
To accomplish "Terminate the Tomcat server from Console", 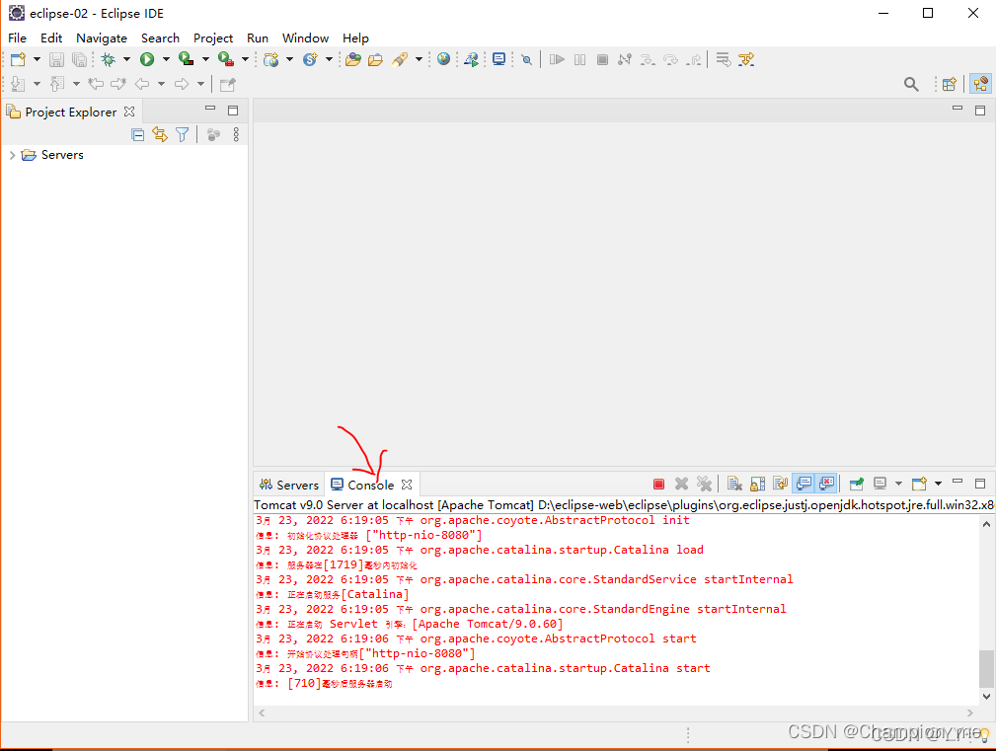I will (658, 484).
